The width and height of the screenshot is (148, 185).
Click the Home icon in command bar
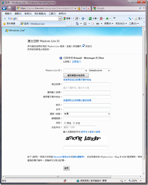click(77, 24)
